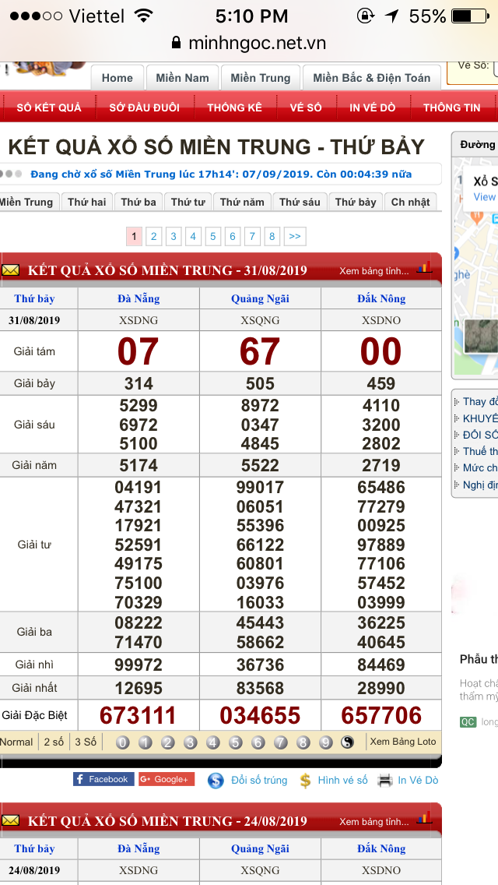Click the printer icon for In Vé Dò

point(384,780)
